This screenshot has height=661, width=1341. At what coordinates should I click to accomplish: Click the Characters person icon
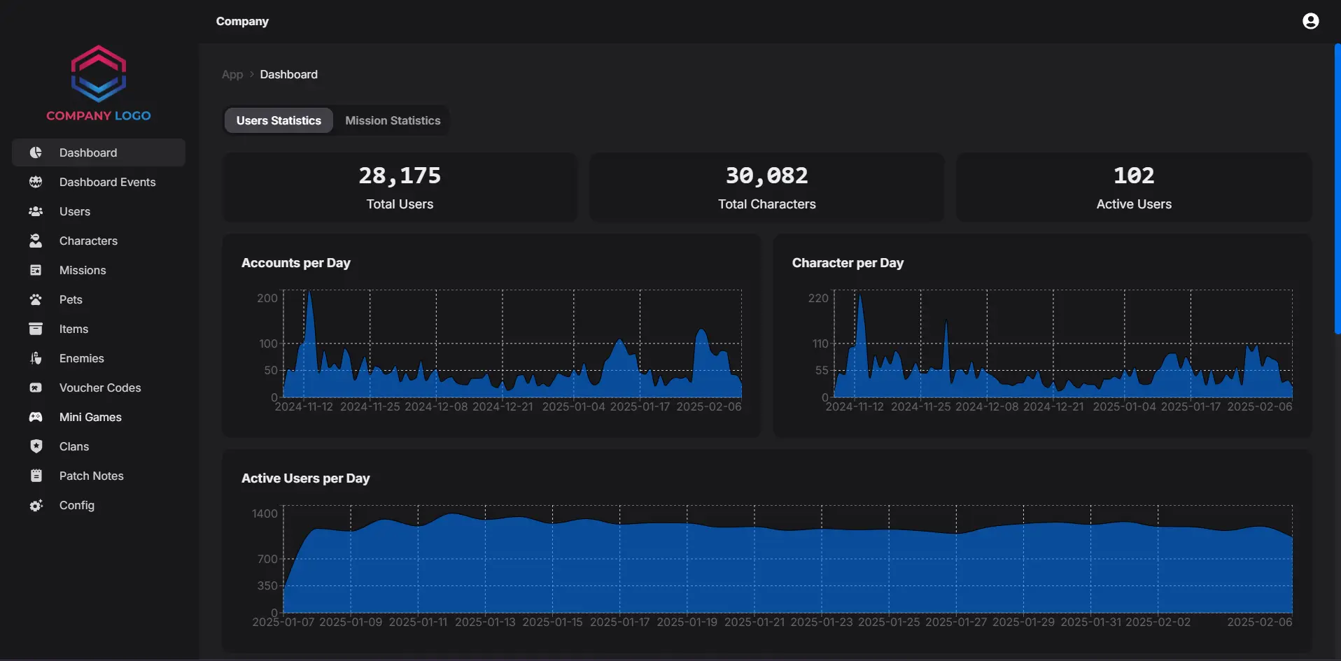(x=36, y=241)
